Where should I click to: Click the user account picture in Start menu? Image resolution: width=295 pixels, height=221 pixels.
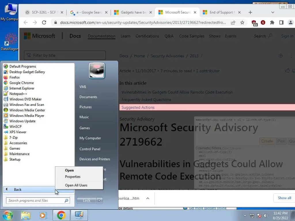pos(97,71)
